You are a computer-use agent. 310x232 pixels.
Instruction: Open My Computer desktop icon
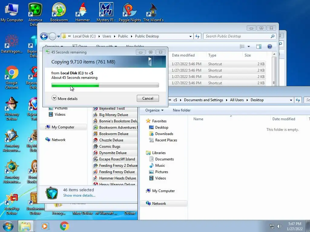12,12
